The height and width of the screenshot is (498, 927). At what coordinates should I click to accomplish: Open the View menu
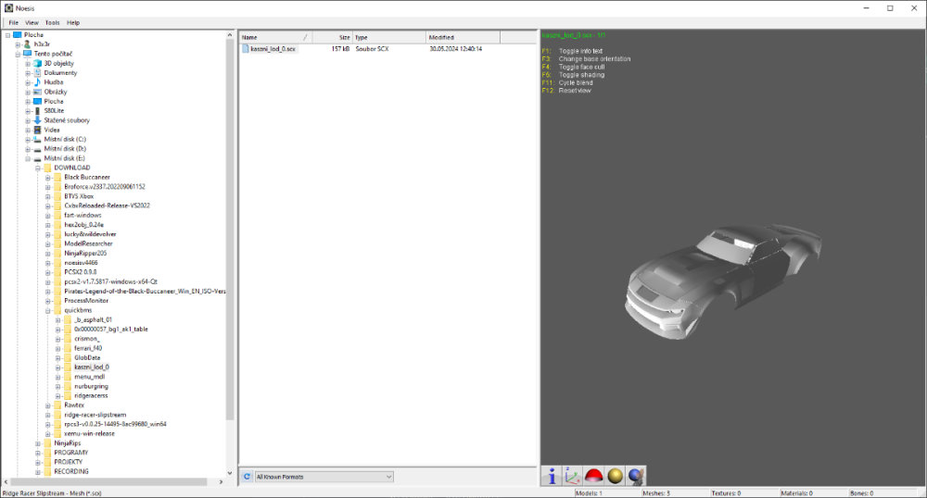point(32,22)
